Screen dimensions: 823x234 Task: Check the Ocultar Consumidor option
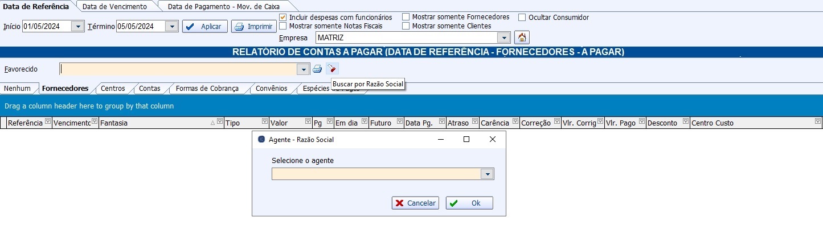click(x=522, y=18)
